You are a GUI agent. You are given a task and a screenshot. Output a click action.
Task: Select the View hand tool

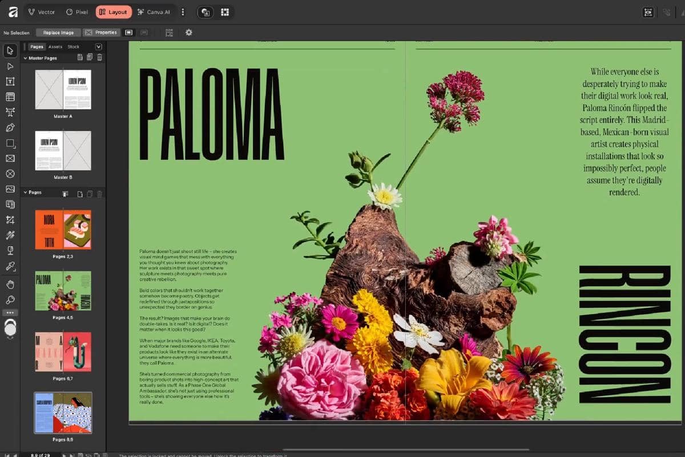coord(10,284)
